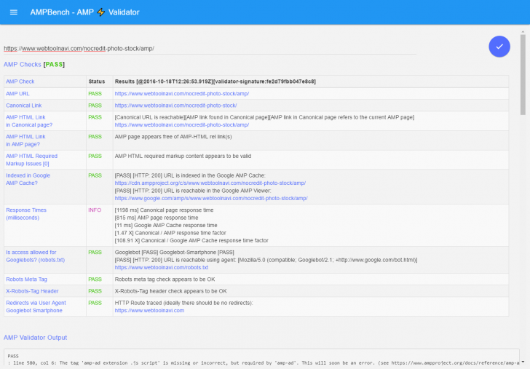Click '[11 ms] Google AMP Cache response time'
Viewport: 530px width, 369px height.
(166, 225)
